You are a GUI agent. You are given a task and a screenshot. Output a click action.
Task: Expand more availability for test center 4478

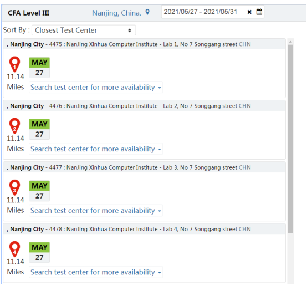96,272
